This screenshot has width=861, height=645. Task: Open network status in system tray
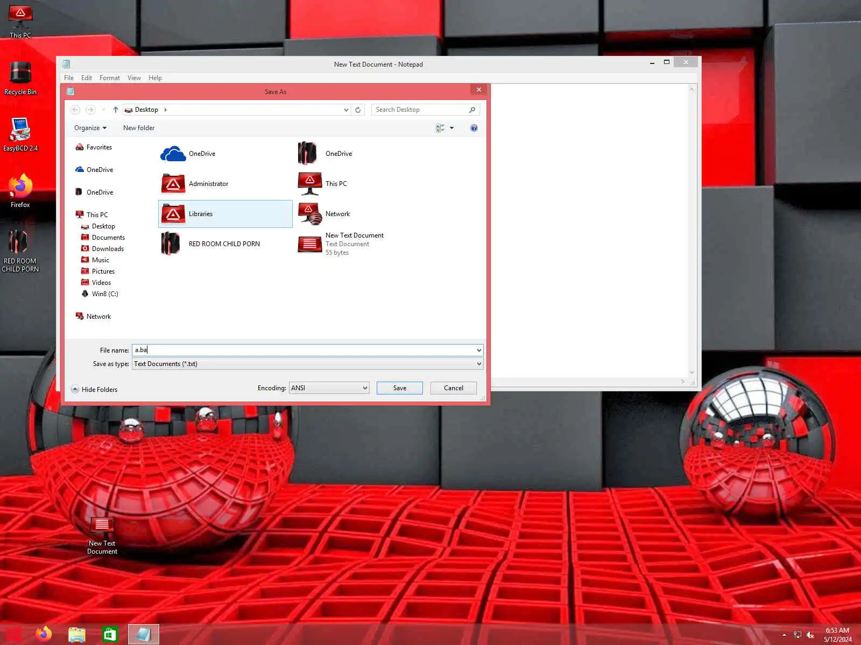coord(797,635)
